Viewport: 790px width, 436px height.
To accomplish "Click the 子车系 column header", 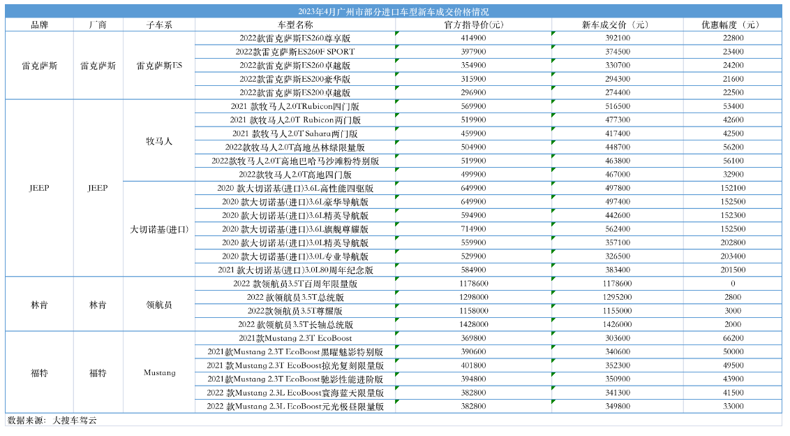I will click(159, 24).
